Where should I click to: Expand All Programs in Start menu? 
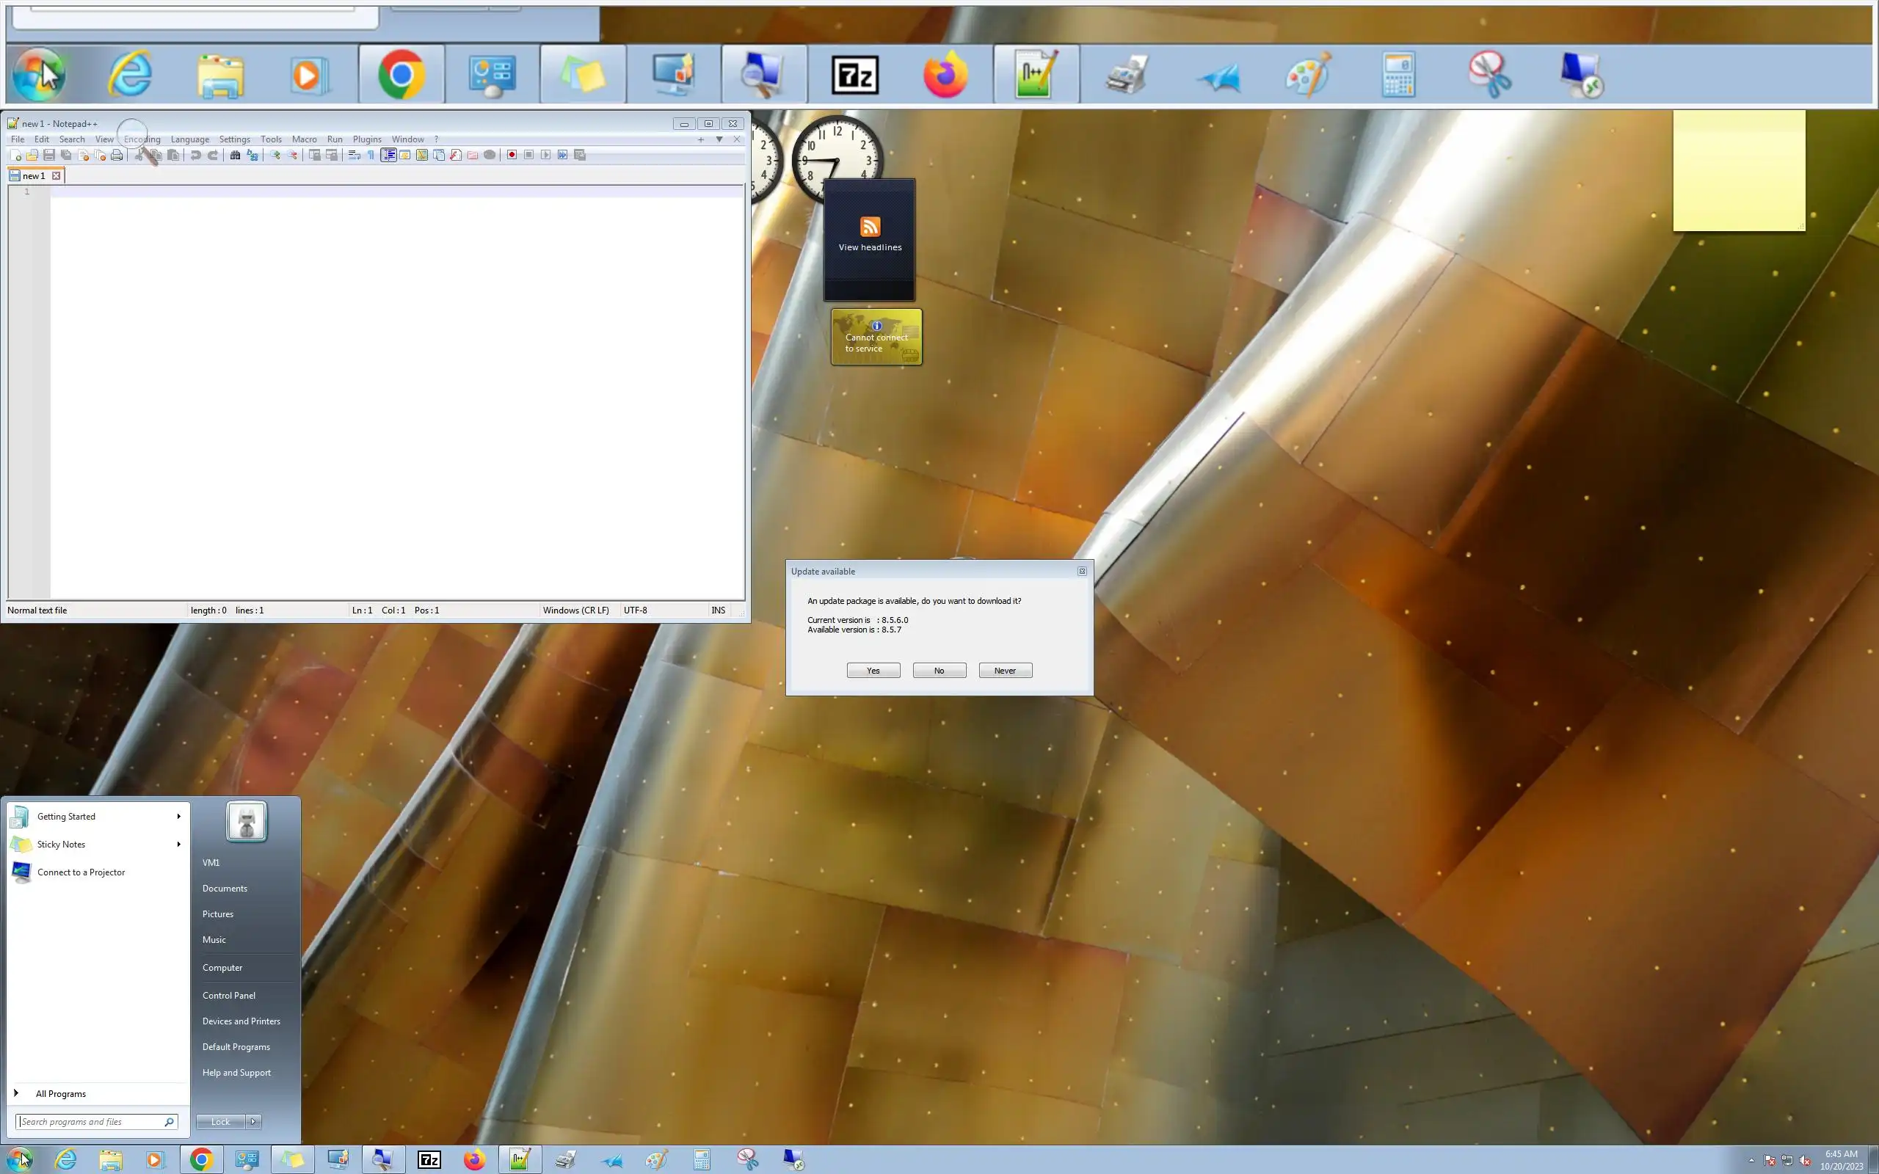coord(61,1093)
